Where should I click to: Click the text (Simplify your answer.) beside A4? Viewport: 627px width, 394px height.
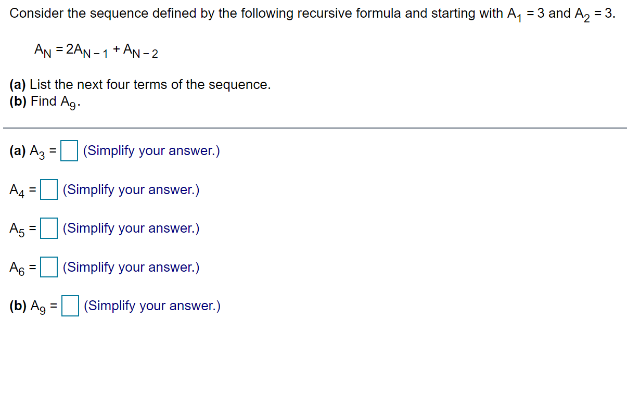(131, 189)
